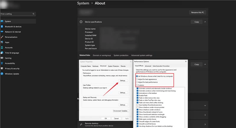Open the Remote tab in System Properties
The height and width of the screenshot is (128, 236).
(x=123, y=66)
